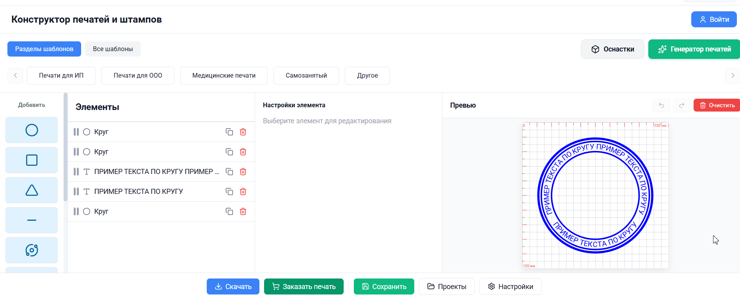
Task: Open the Самозанятый category
Action: [x=306, y=76]
